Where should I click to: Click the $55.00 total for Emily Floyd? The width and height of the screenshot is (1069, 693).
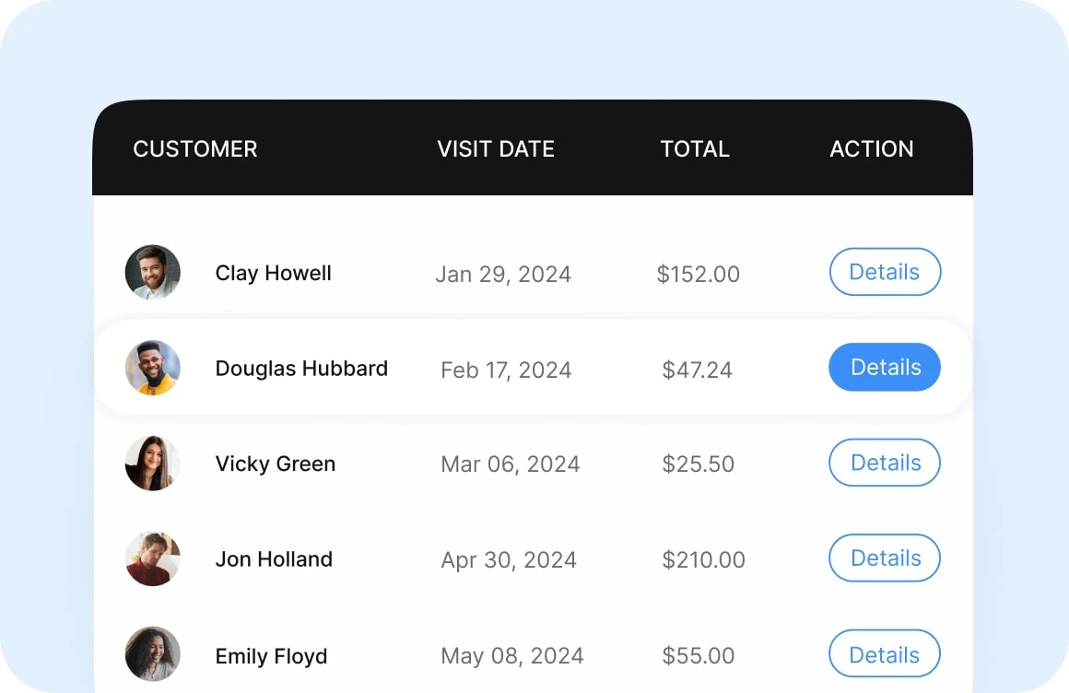point(699,656)
